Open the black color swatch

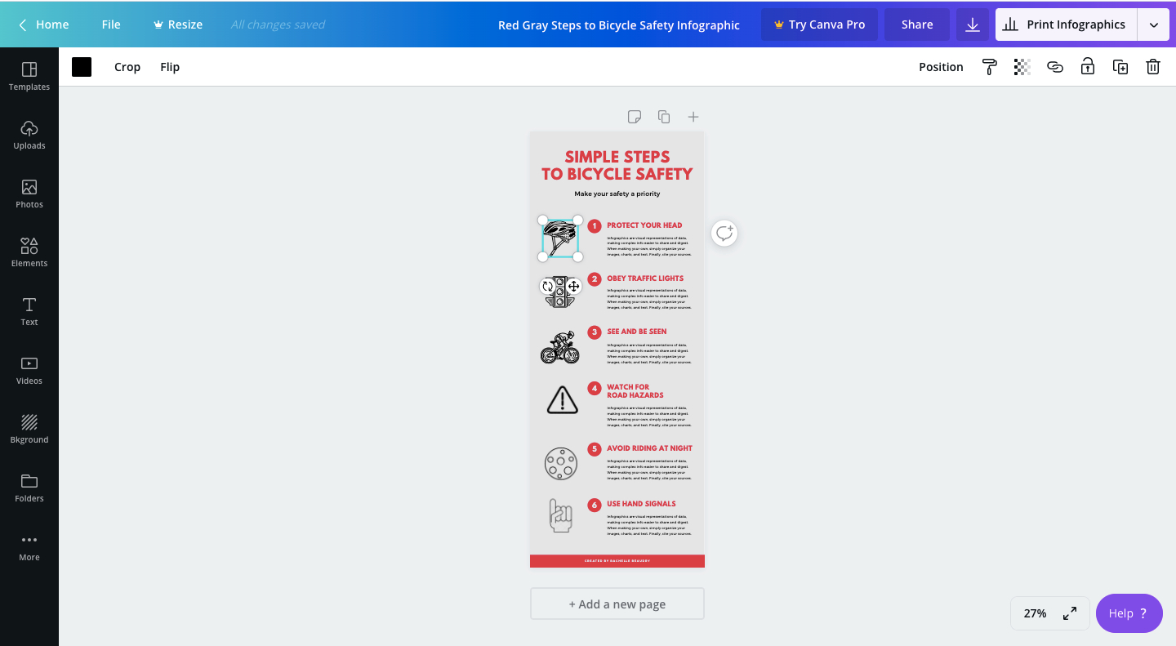(82, 67)
